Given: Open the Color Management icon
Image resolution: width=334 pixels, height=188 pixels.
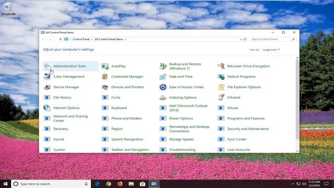Looking at the screenshot, I should [47, 77].
